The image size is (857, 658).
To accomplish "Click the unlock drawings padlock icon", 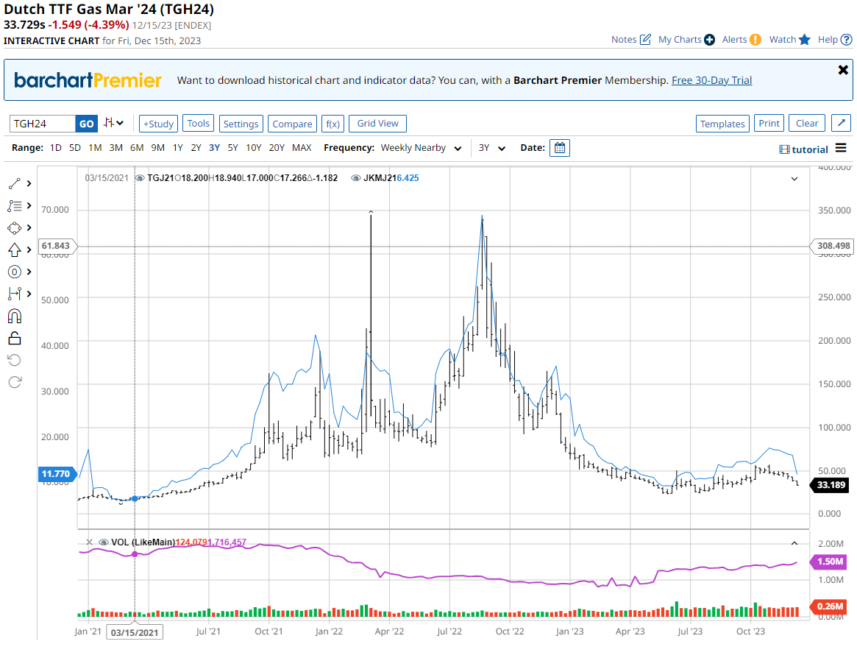I will click(x=15, y=338).
